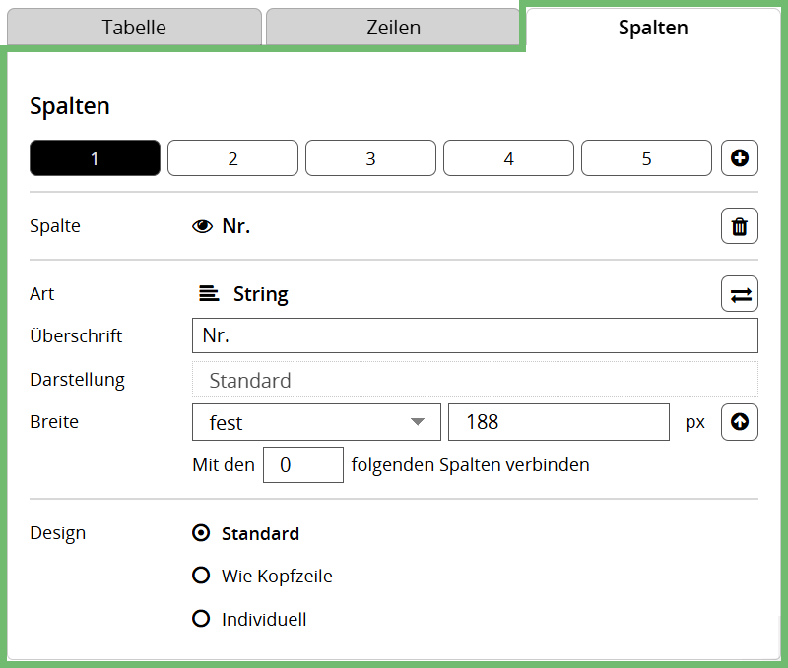The width and height of the screenshot is (788, 668).
Task: Click the dropdown arrow in Breite field
Action: coord(419,422)
